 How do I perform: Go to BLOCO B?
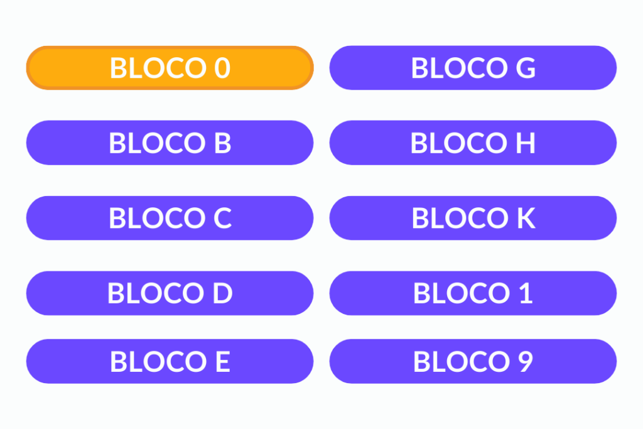(170, 143)
